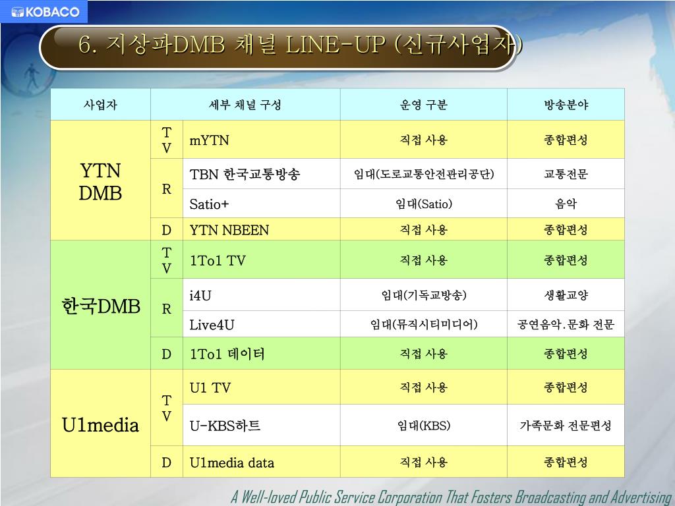Click the 'TV' type cell beside 1To1 TV
The image size is (675, 506).
(167, 260)
